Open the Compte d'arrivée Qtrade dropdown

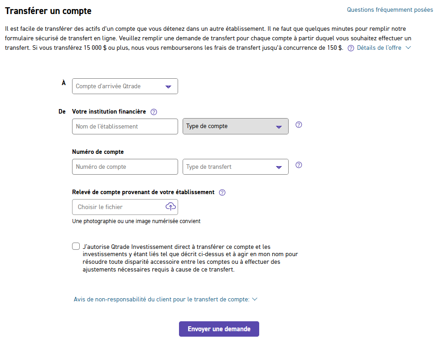point(125,86)
